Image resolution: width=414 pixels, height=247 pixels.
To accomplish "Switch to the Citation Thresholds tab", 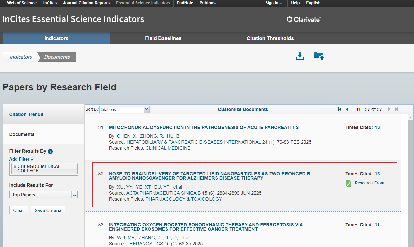I will (x=270, y=38).
